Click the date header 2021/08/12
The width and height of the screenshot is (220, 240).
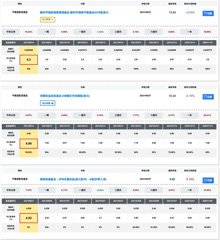47,43
